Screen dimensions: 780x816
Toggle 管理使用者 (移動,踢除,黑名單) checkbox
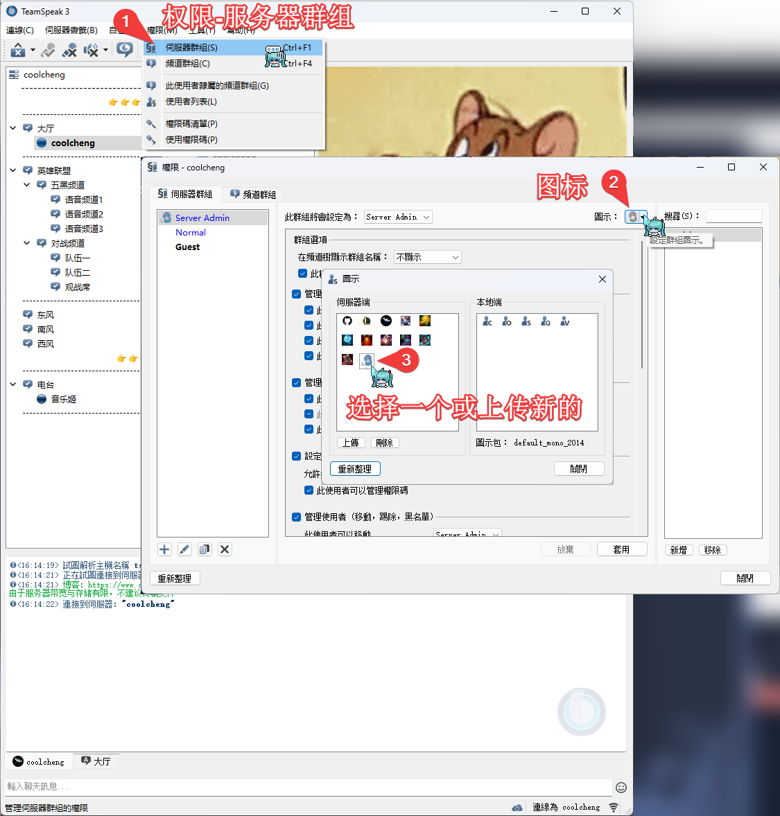point(297,517)
